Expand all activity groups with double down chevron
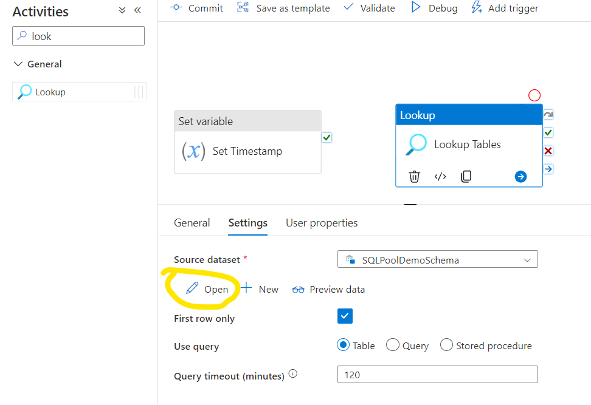The width and height of the screenshot is (591, 405). 122,10
